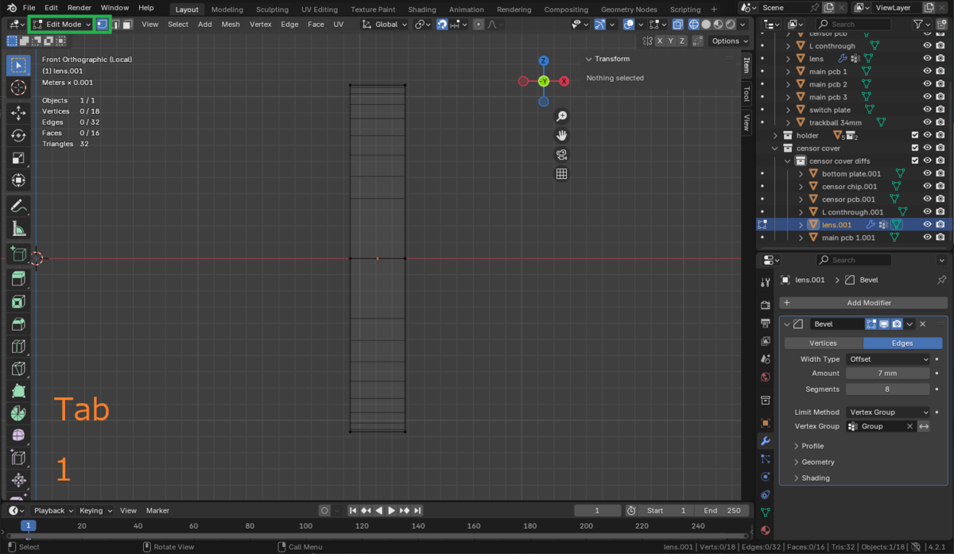Expand the Profile section
Image resolution: width=954 pixels, height=554 pixels.
click(x=812, y=446)
